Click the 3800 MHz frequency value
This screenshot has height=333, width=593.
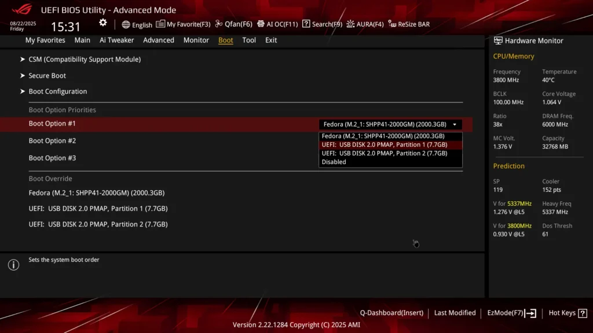coord(506,80)
